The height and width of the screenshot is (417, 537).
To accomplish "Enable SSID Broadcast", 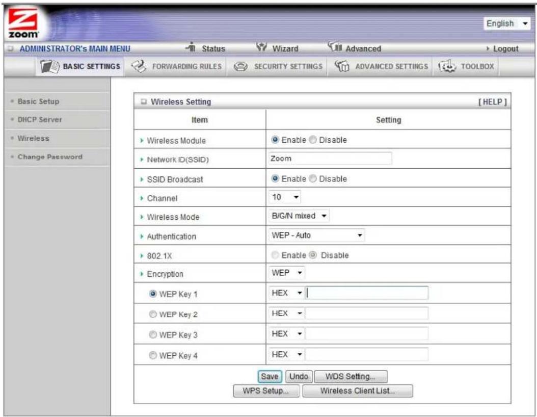I will coord(275,178).
